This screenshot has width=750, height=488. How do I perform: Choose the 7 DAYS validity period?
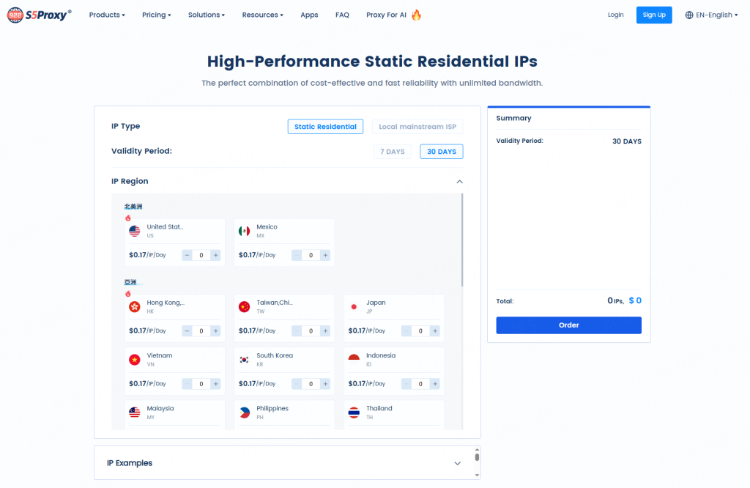392,152
